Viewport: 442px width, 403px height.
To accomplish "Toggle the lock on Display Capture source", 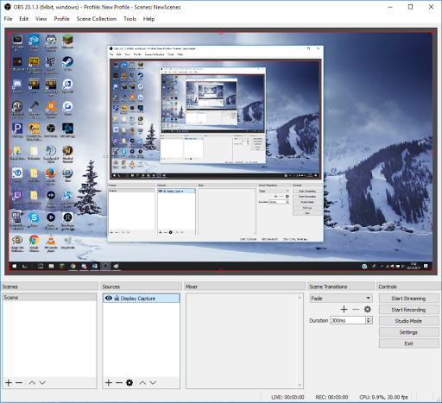I will coord(117,299).
